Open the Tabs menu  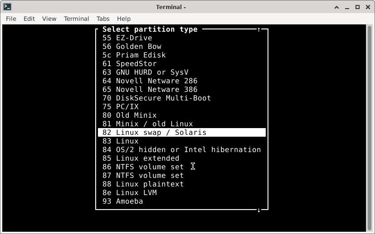tap(103, 19)
